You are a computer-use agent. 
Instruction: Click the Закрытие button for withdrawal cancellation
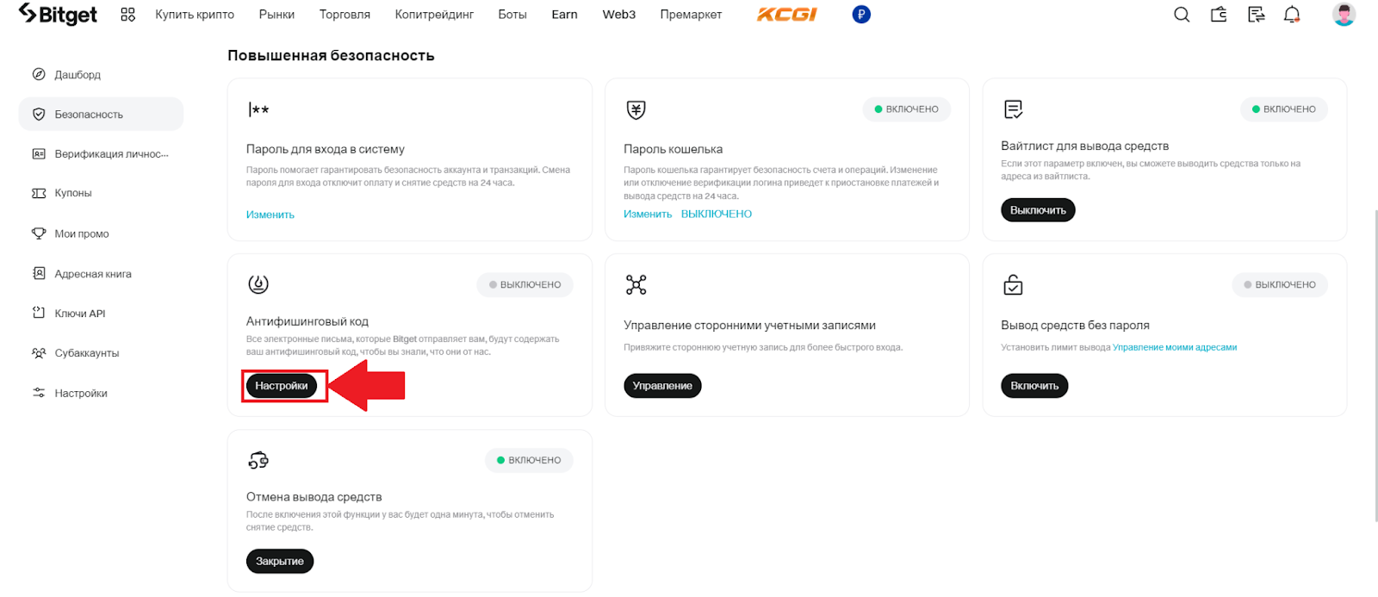pyautogui.click(x=280, y=562)
